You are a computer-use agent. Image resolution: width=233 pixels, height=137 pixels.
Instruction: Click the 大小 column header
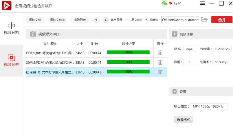[x=80, y=44]
